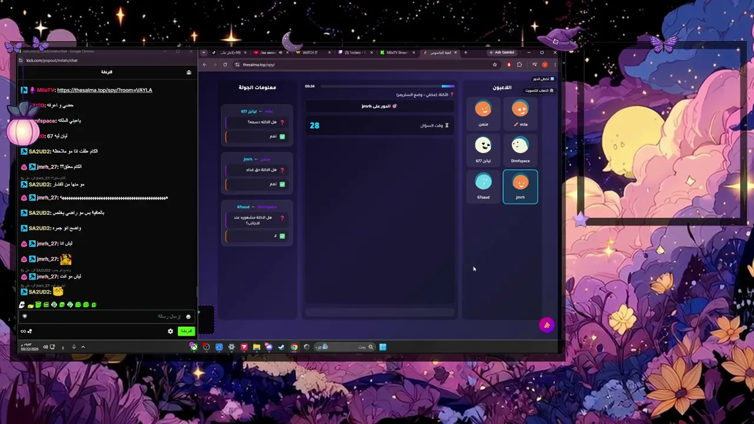Screen dimensions: 754x424
Task: Open Xbox app from the taskbar
Action: tap(193, 347)
